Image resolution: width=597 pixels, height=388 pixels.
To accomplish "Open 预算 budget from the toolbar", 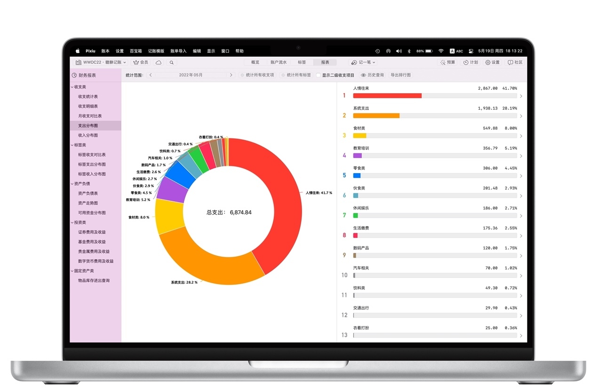I will tap(447, 62).
